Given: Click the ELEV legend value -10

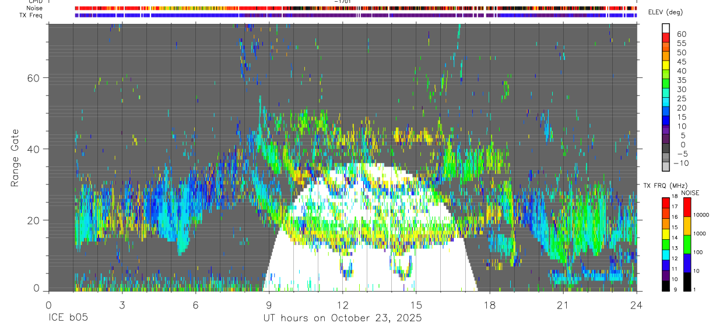Looking at the screenshot, I should (680, 163).
